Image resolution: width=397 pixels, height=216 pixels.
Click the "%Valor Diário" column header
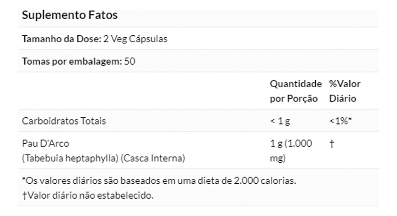(344, 91)
